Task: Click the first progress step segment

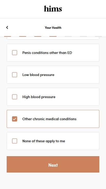Action: pos(8,36)
